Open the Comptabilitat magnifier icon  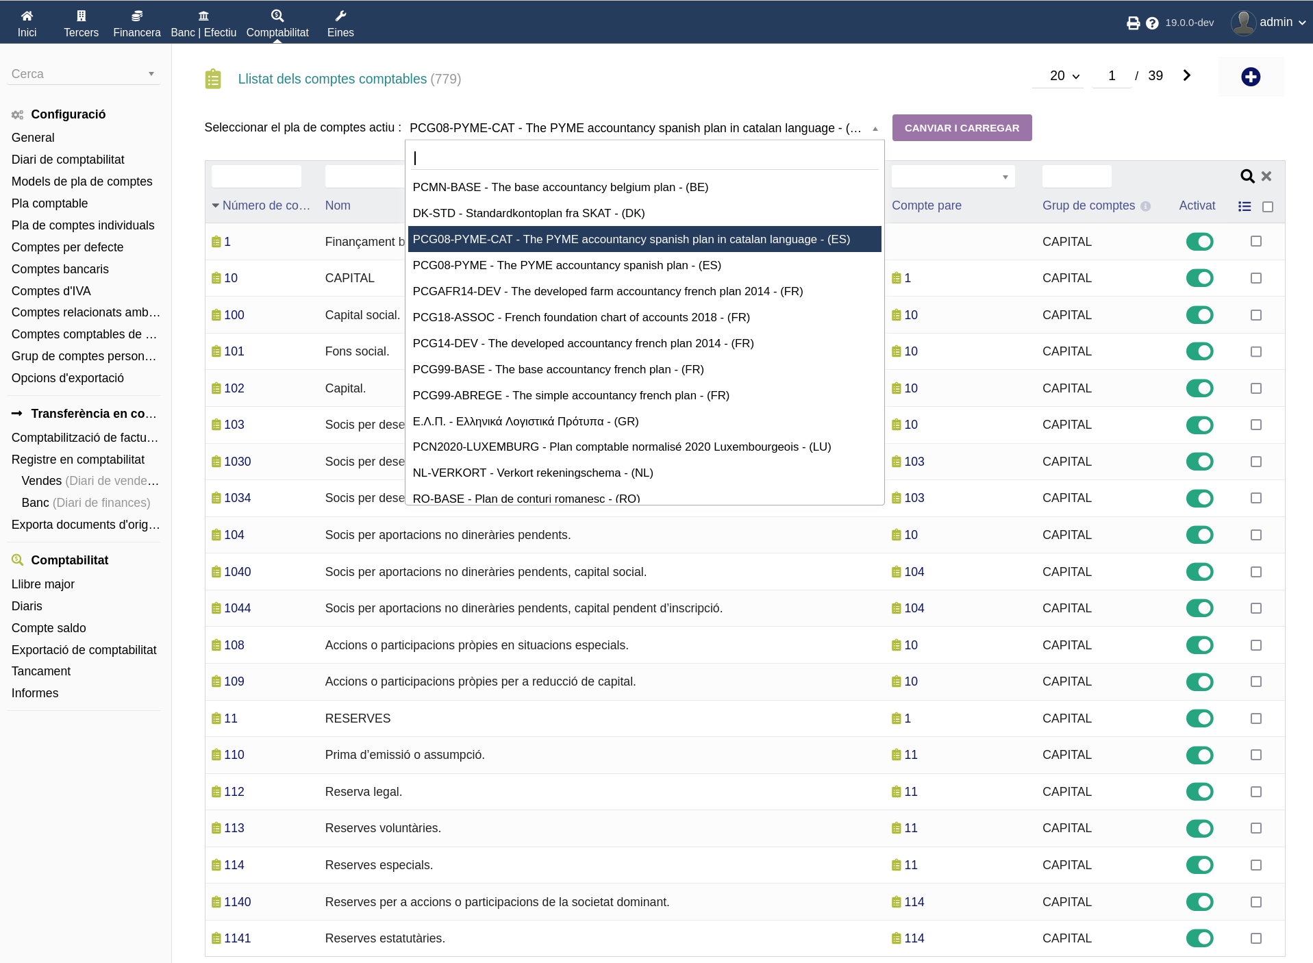[x=277, y=16]
